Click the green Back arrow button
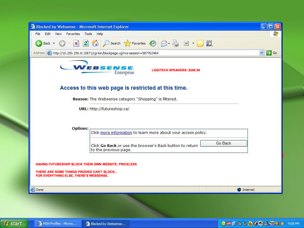This screenshot has width=304, height=228. 39,43
